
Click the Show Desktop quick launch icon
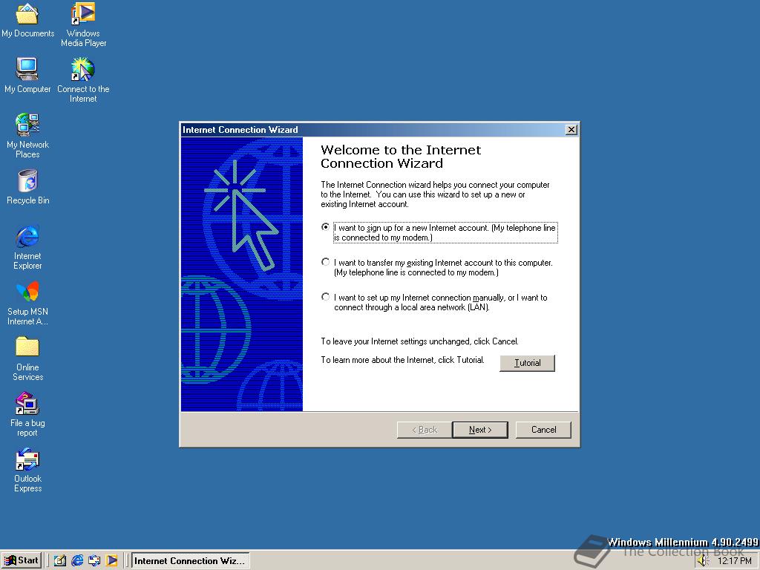coord(59,560)
